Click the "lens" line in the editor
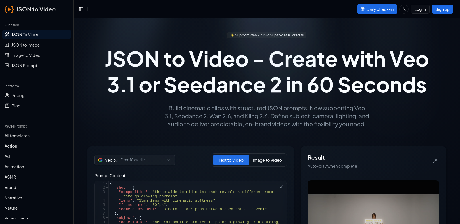 coord(168,200)
